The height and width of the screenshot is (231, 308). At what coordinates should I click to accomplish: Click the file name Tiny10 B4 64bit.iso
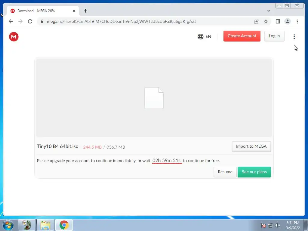pos(57,146)
